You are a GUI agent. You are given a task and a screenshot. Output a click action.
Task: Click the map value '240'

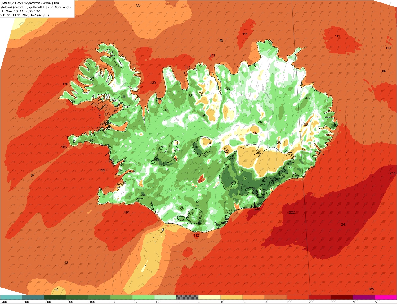(257, 209)
